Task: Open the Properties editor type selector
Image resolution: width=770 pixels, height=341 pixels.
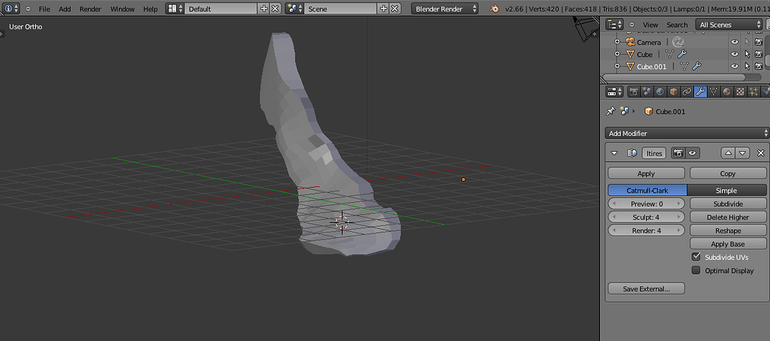Action: pyautogui.click(x=614, y=92)
